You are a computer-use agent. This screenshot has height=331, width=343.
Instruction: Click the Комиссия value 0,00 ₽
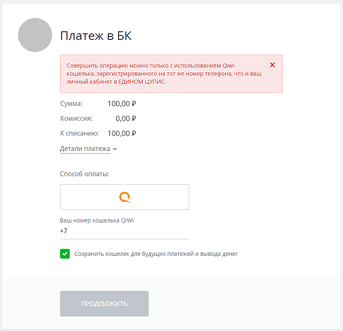[125, 119]
